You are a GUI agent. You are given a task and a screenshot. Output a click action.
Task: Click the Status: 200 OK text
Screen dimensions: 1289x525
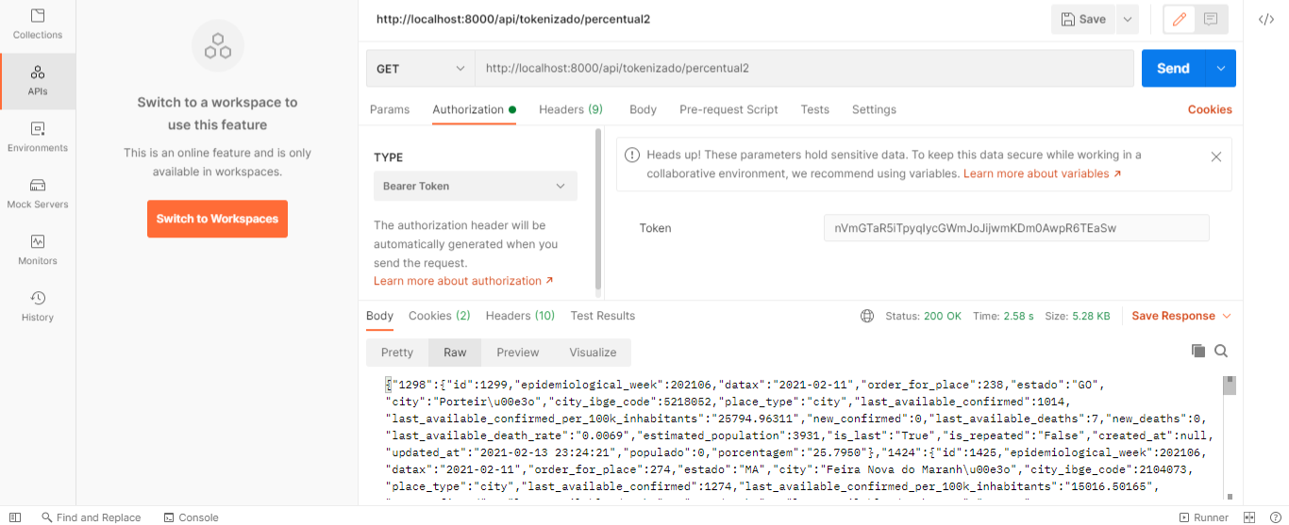click(924, 316)
